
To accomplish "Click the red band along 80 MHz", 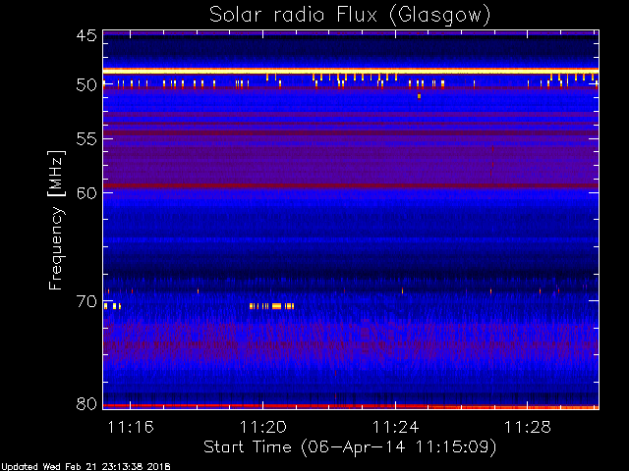I will (x=351, y=406).
